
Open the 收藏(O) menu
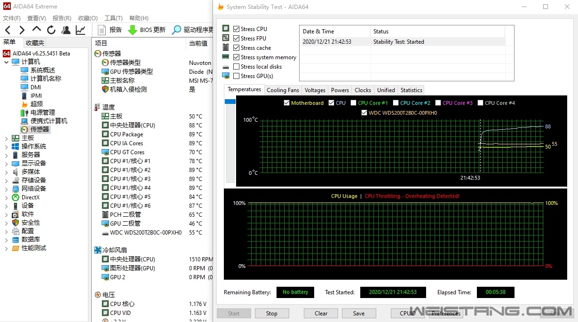(87, 18)
